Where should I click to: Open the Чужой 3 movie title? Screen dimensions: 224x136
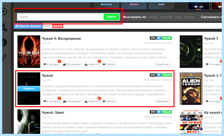coord(211,39)
